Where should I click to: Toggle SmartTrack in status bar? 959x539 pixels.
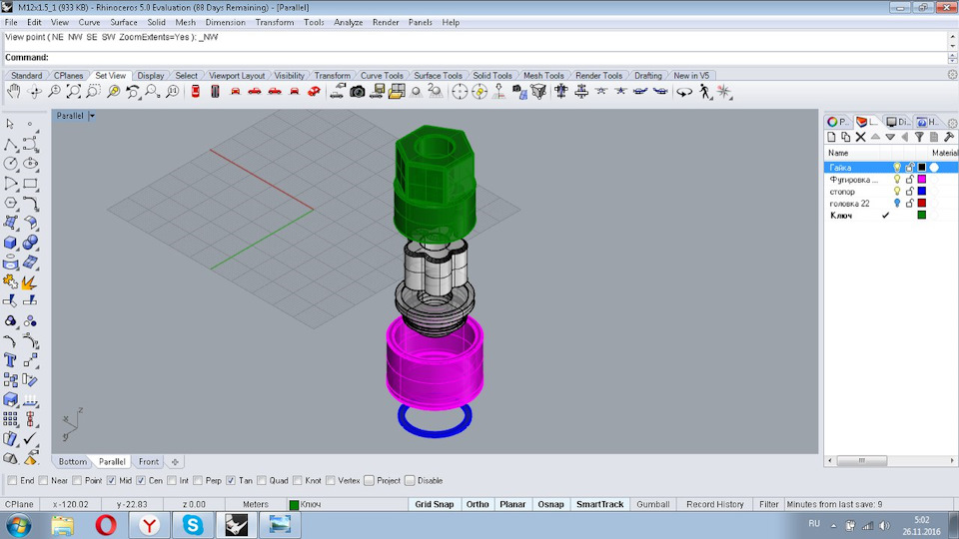coord(600,505)
